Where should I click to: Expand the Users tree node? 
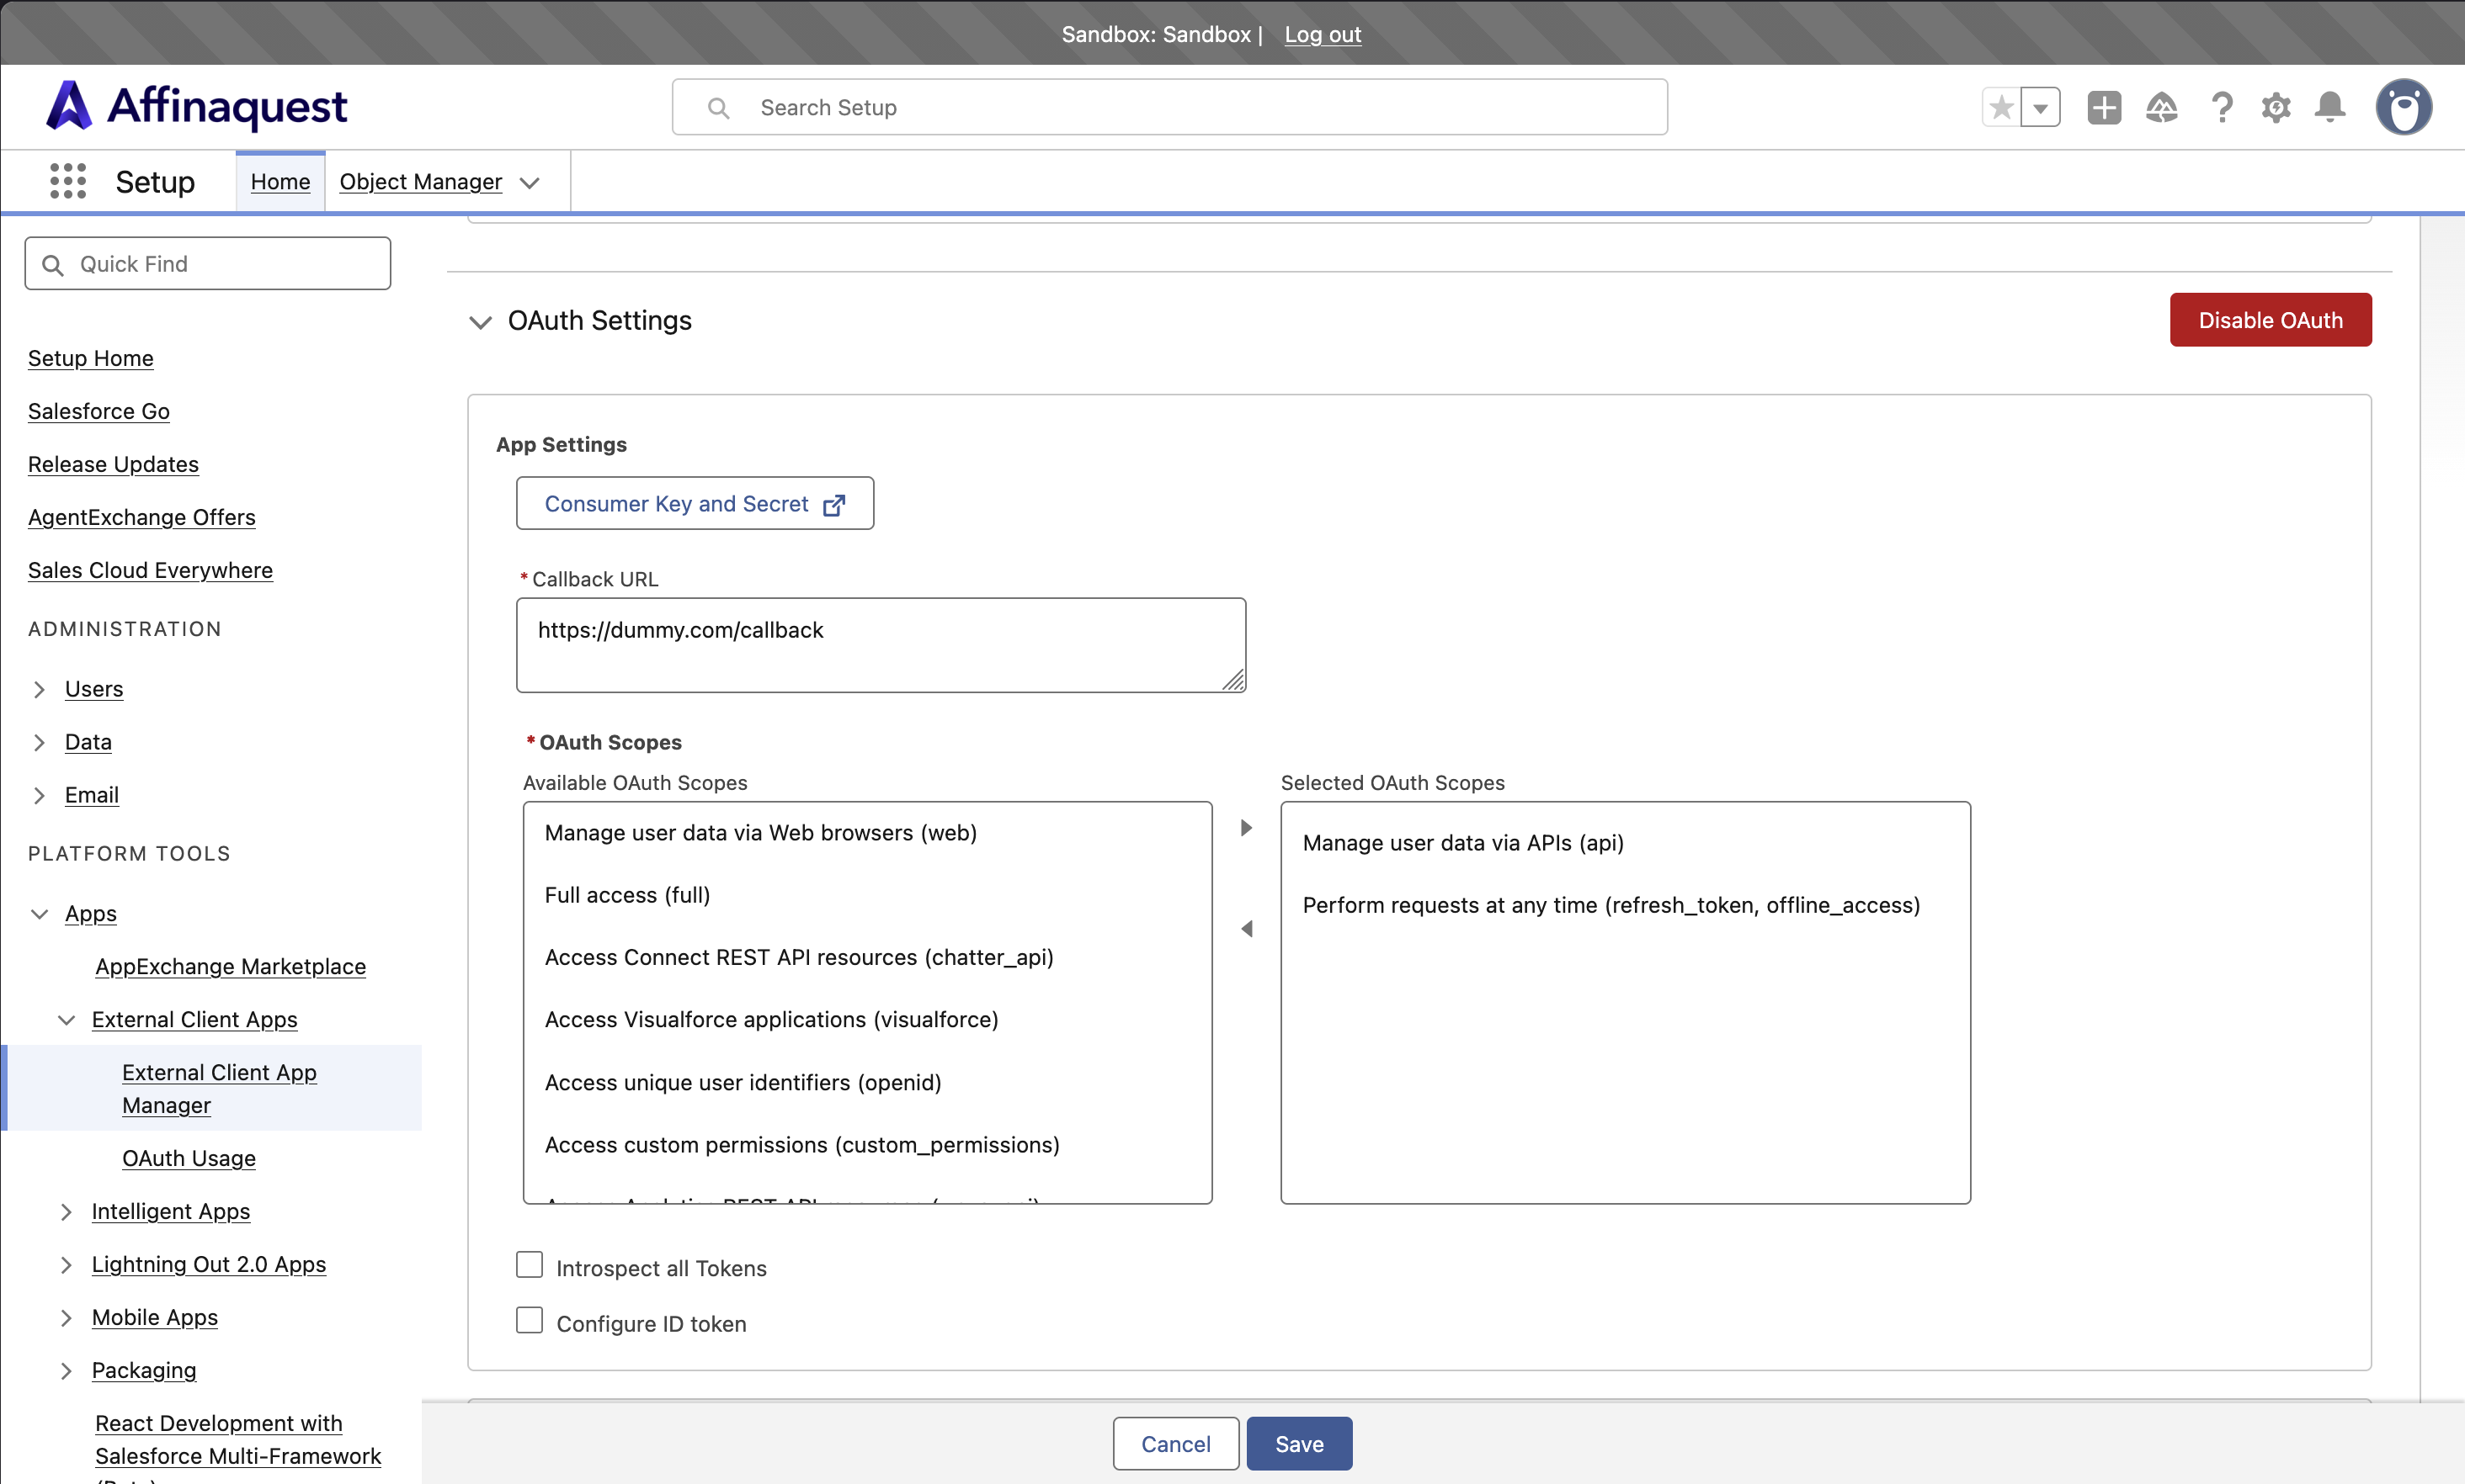39,689
